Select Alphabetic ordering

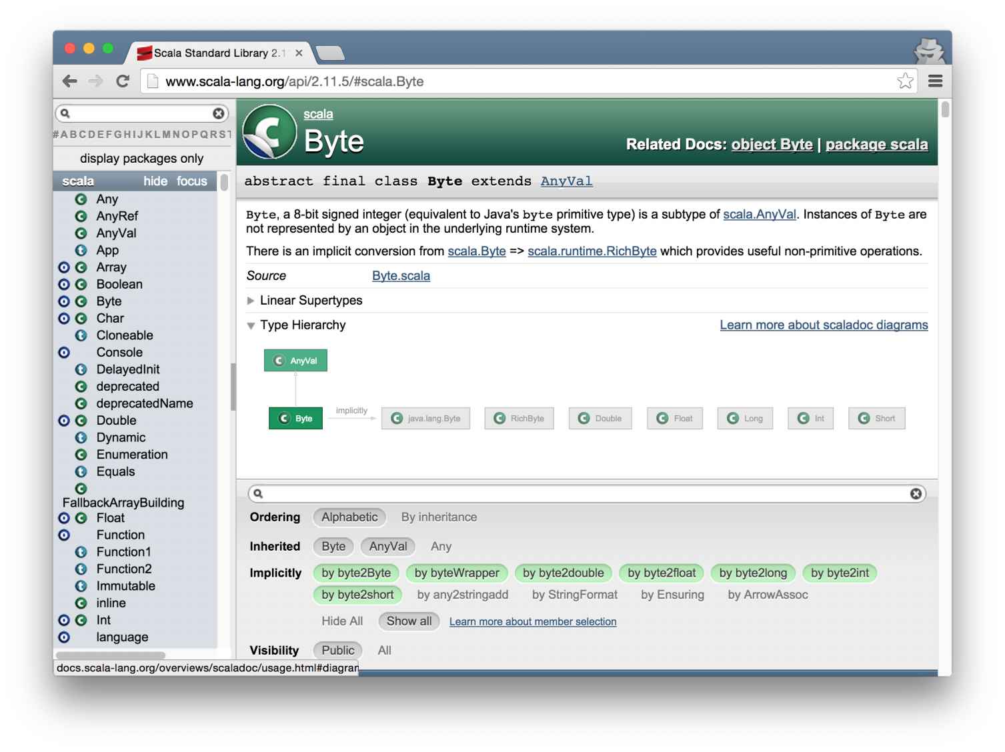point(349,517)
